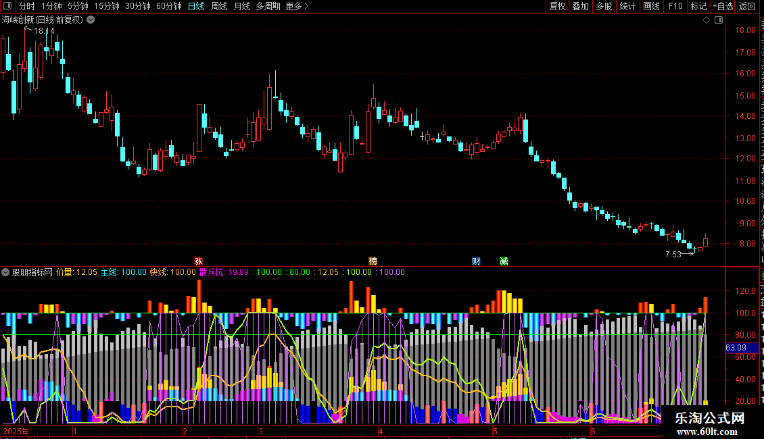Image resolution: width=764 pixels, height=439 pixels.
Task: Select the 1分钟 period tab
Action: (51, 6)
